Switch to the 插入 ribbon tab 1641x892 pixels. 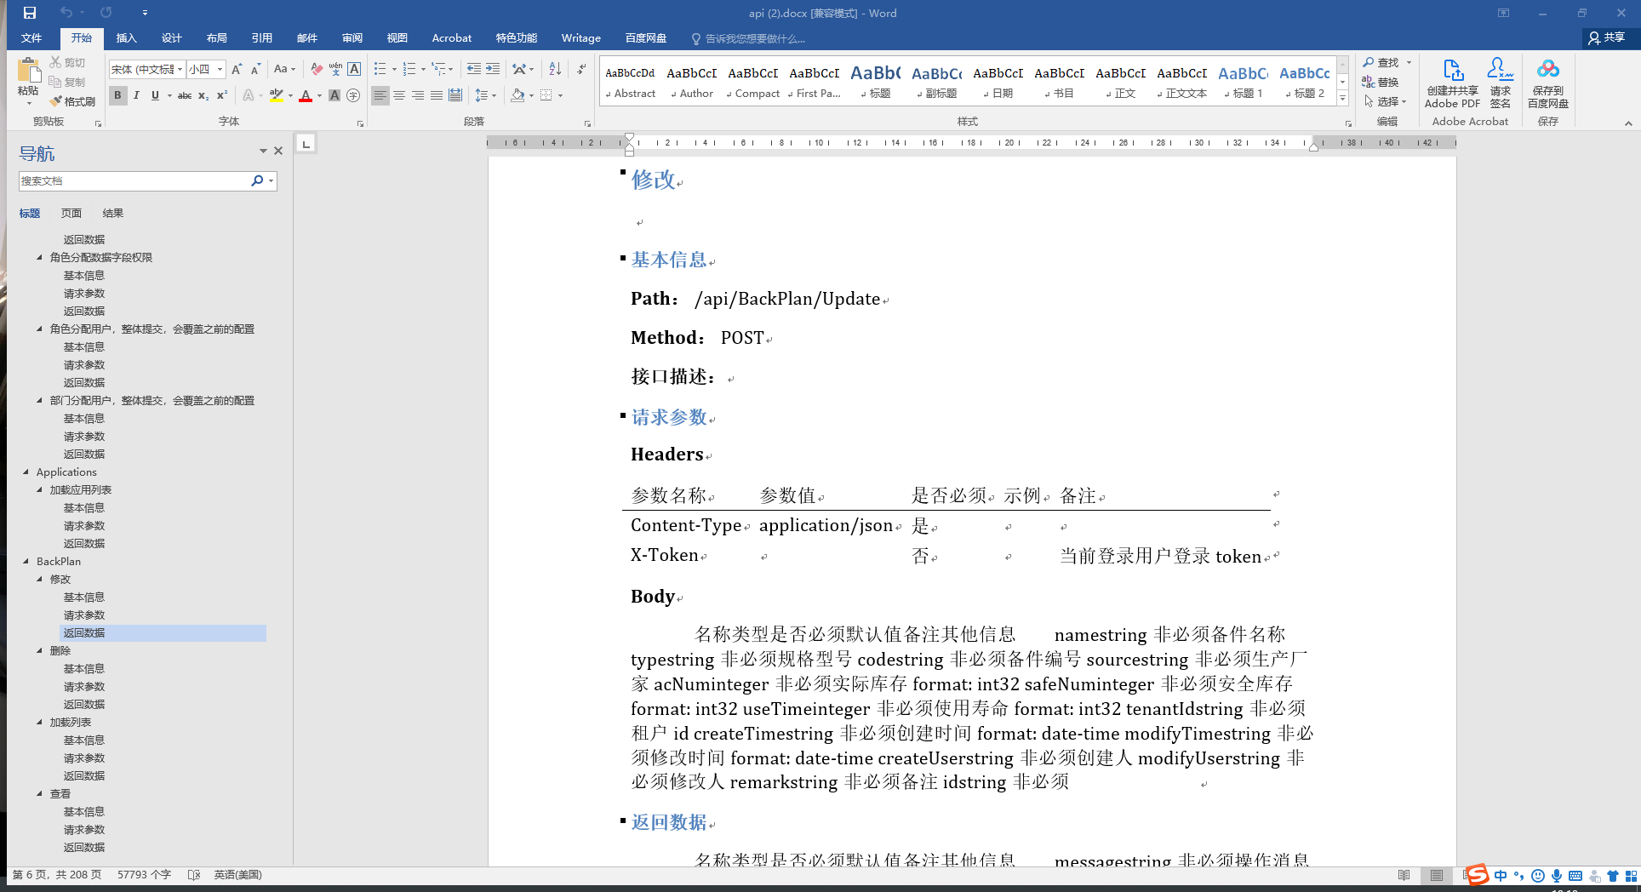point(126,37)
